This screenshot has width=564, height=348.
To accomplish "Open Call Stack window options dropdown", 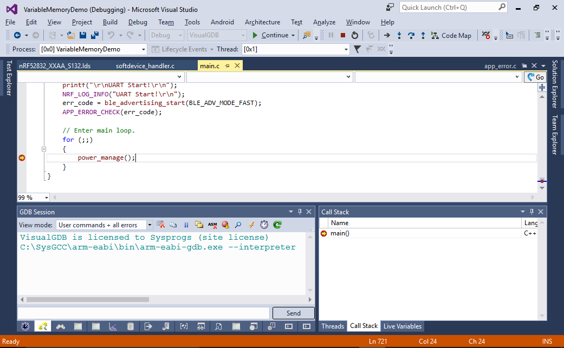I will coord(523,212).
